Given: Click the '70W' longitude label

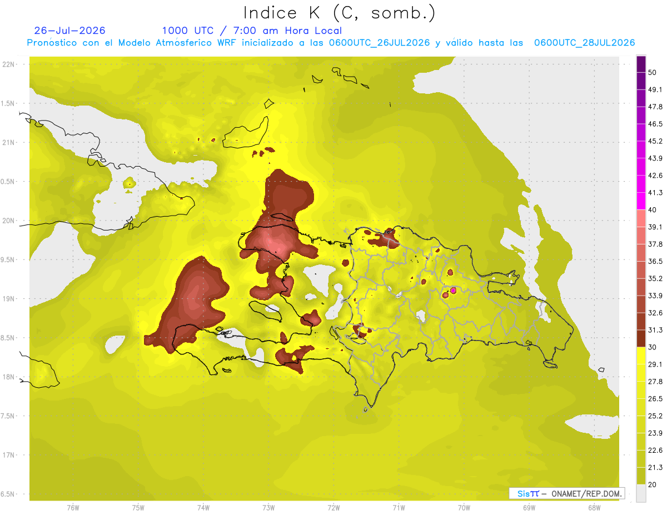Looking at the screenshot, I should [x=464, y=508].
